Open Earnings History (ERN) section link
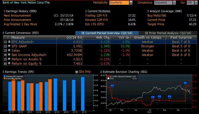Screen dimensions: 199x114 (20, 11)
